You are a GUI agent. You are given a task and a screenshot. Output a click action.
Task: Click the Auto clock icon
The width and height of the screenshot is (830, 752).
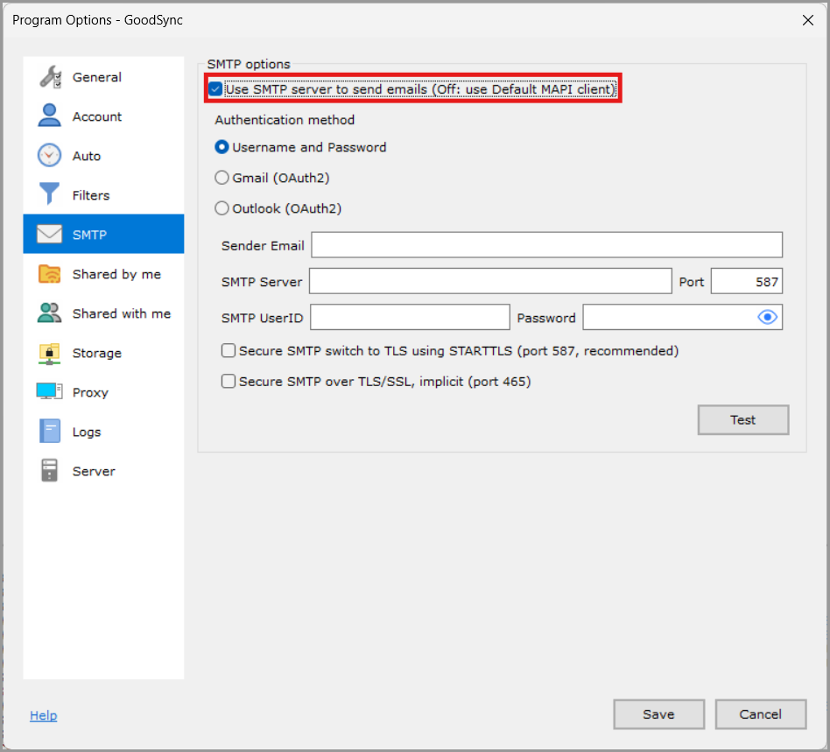(49, 156)
